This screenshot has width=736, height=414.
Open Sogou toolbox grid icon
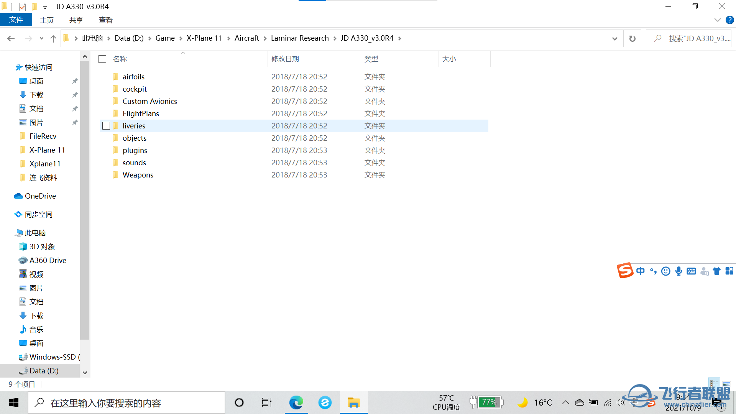pos(729,271)
